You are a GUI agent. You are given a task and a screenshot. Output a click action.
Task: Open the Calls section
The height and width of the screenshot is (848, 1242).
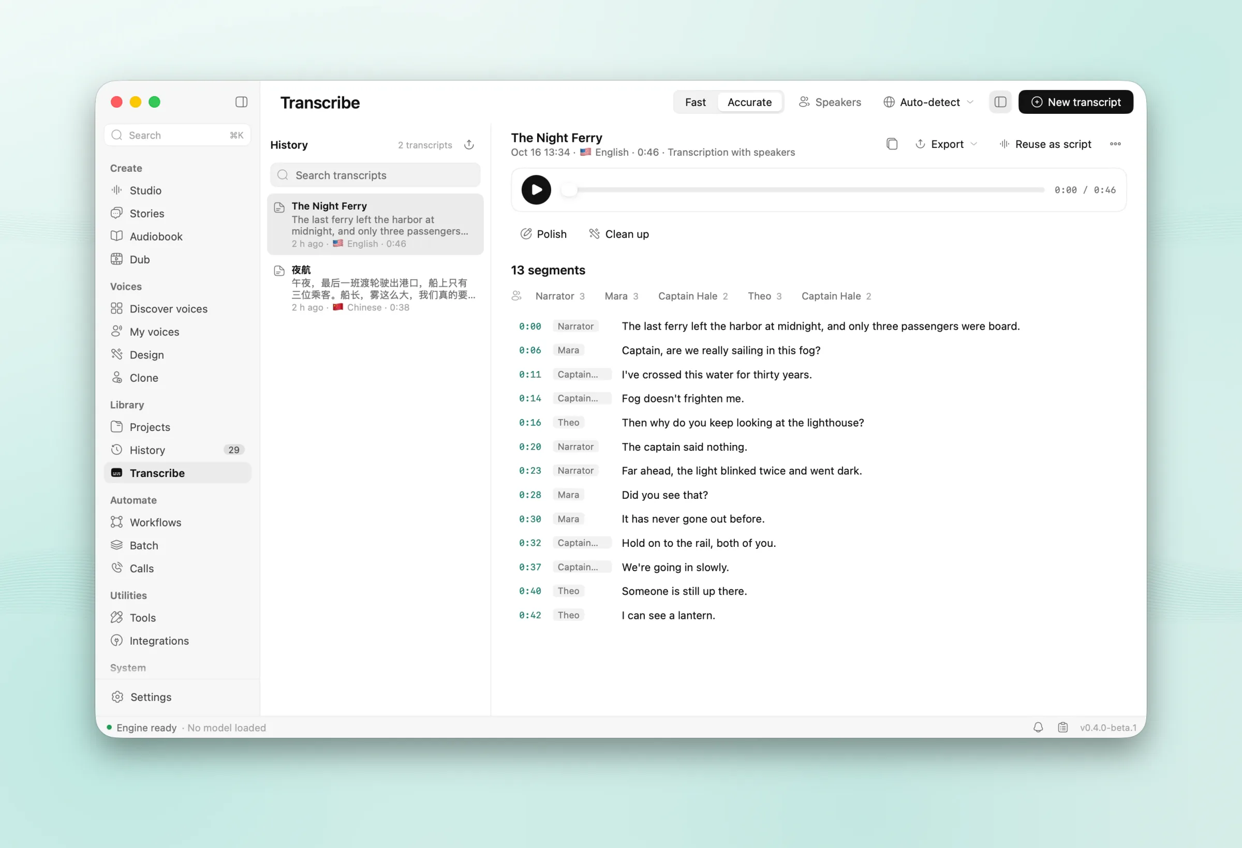coord(178,569)
